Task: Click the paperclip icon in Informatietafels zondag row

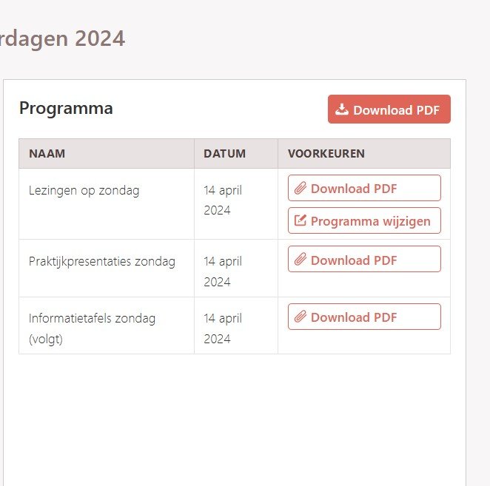Action: pyautogui.click(x=300, y=317)
